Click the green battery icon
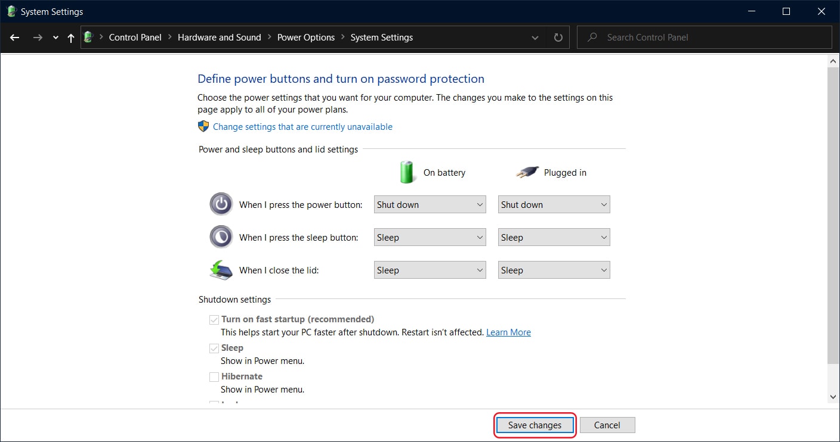 pyautogui.click(x=407, y=172)
